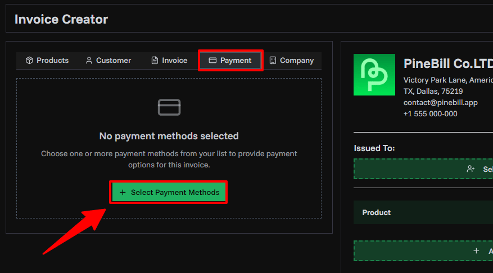Select the Payment tab
Screen dimensions: 493x273
230,60
